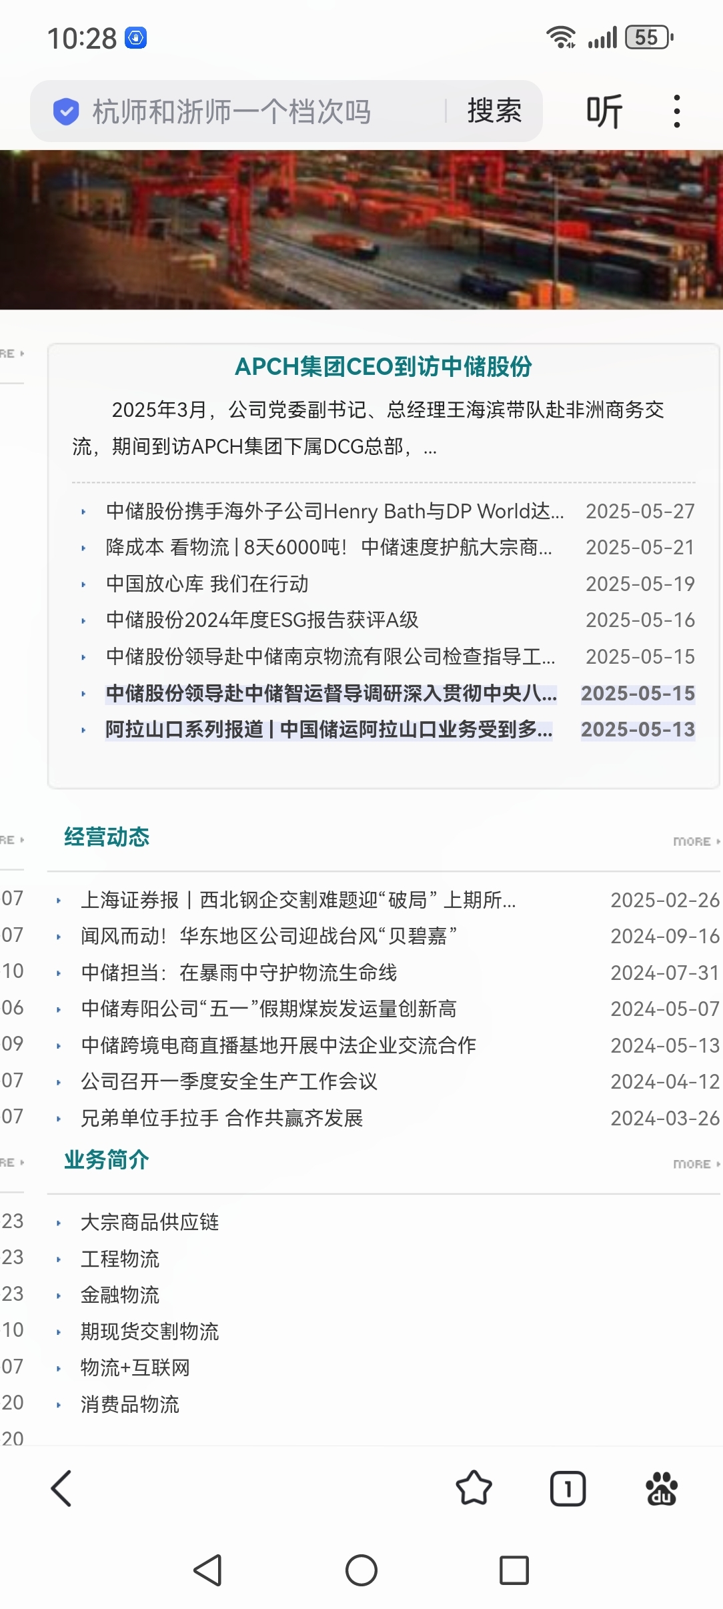Open the 经营动态 section heading

tap(107, 837)
